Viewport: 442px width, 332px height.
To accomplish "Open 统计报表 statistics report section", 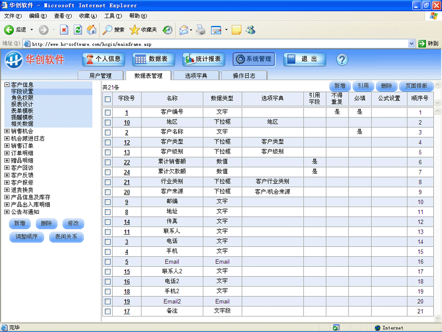I will (x=203, y=59).
